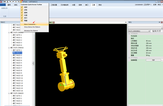Click the Redo arrow icon
The width and height of the screenshot is (163, 106).
[x=13, y=1]
